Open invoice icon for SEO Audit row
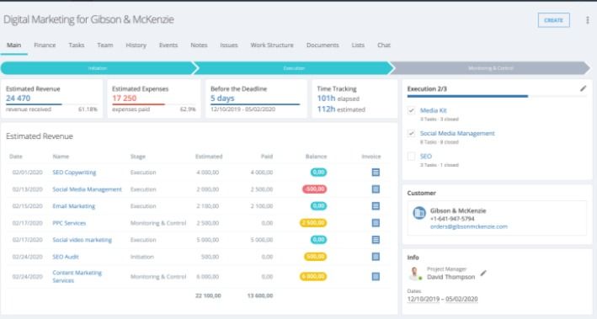The width and height of the screenshot is (597, 319). (376, 257)
